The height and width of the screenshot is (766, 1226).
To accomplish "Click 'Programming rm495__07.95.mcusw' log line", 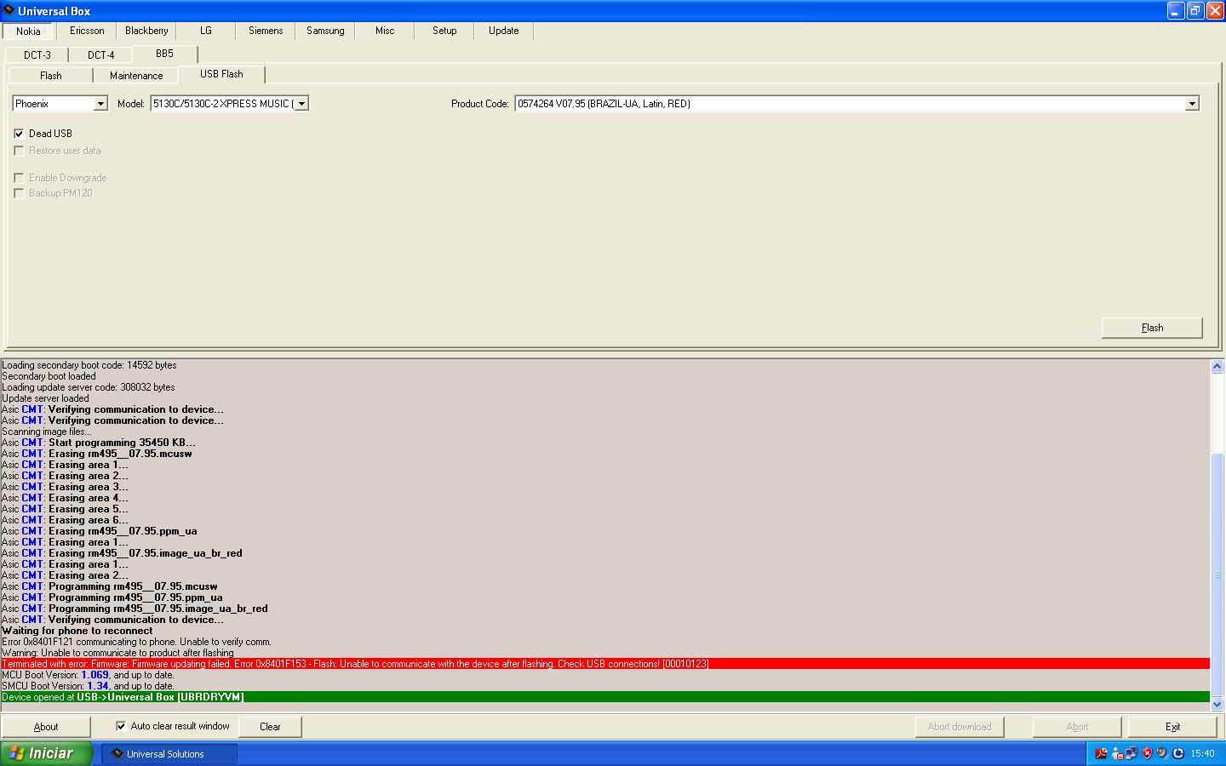I will coord(110,586).
